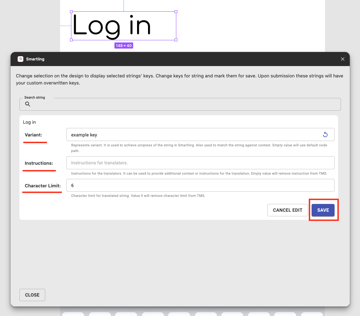The width and height of the screenshot is (360, 316).
Task: Cancel the edit
Action: (288, 210)
